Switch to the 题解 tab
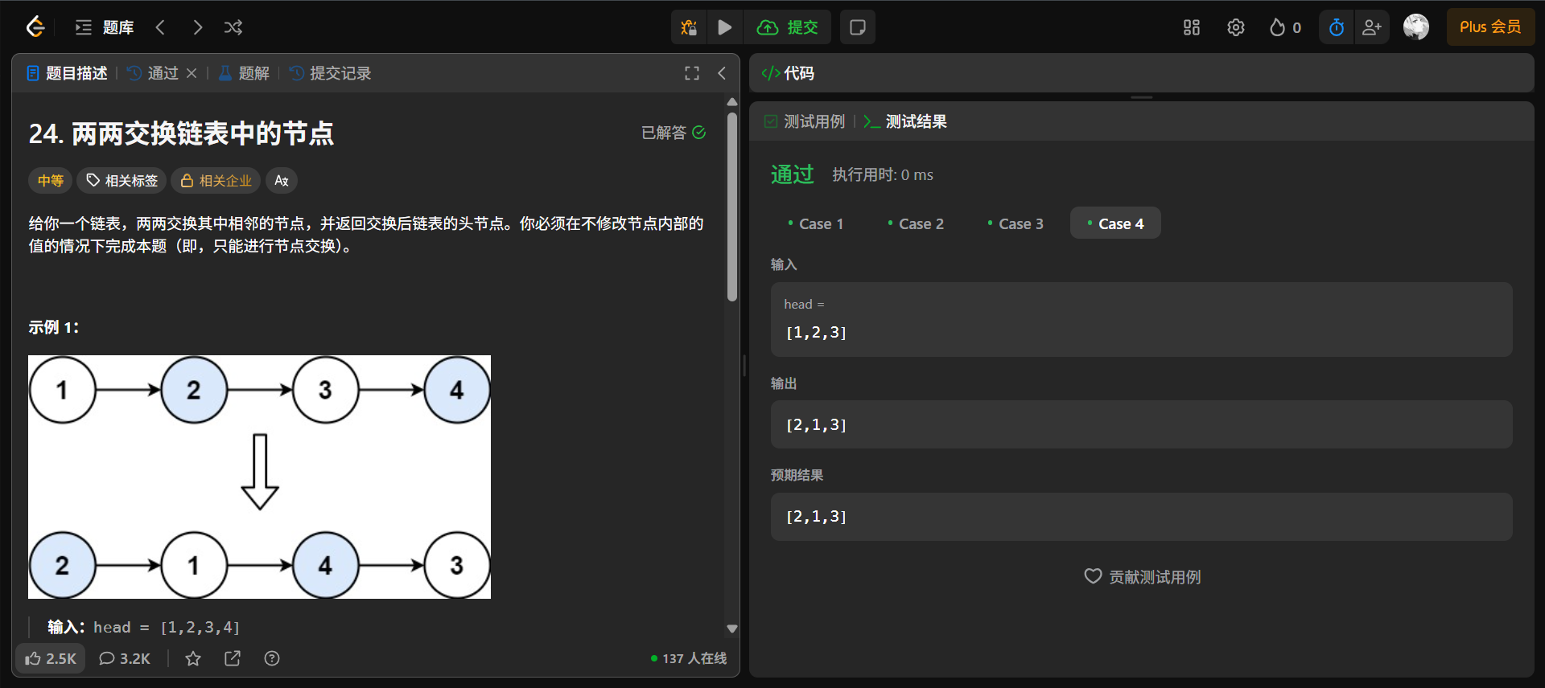Image resolution: width=1545 pixels, height=688 pixels. [244, 73]
